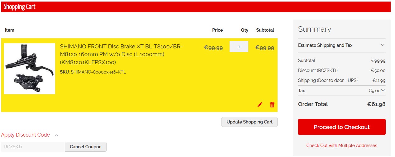Click the Estimate Shipping chevron arrow

point(383,45)
